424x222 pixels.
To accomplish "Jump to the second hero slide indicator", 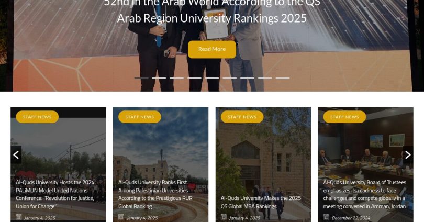I will click(x=159, y=78).
